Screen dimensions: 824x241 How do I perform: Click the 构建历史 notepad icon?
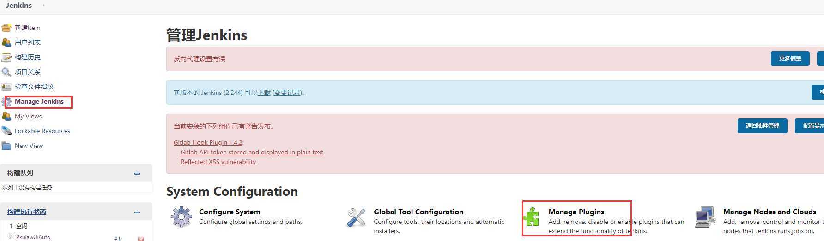coord(6,57)
